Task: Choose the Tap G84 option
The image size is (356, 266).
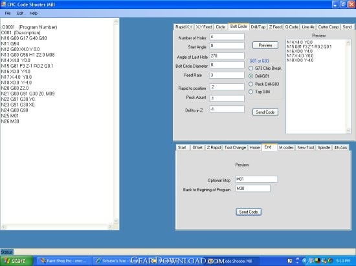Action: (251, 92)
